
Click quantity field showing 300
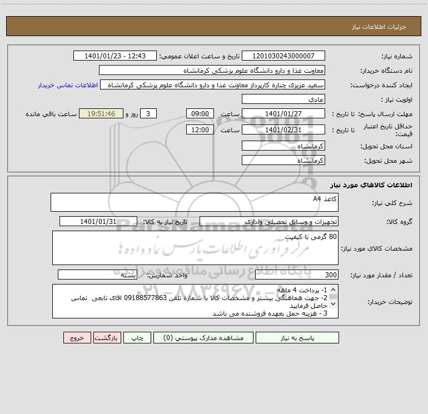pos(297,275)
